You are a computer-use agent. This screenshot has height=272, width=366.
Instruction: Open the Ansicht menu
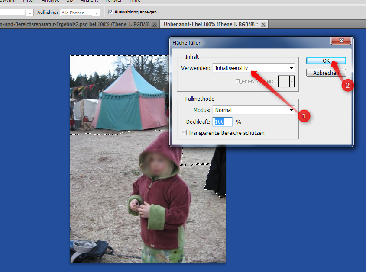89,1
